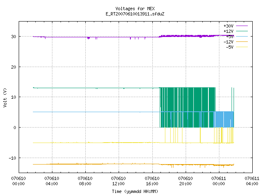Click the x-axis label 070610 16:00
Viewport: 260px width, 195px height.
pyautogui.click(x=152, y=181)
